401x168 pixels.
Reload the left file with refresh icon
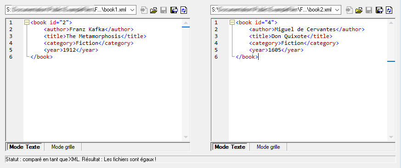(x=184, y=10)
